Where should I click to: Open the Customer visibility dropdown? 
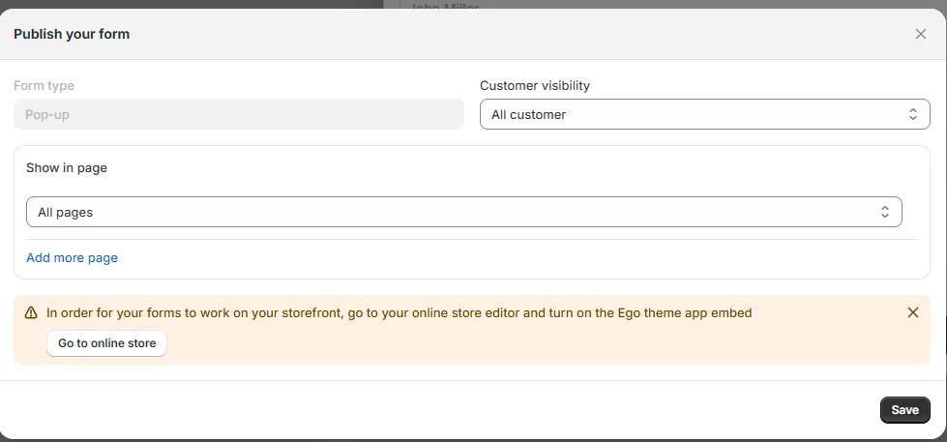pyautogui.click(x=705, y=114)
